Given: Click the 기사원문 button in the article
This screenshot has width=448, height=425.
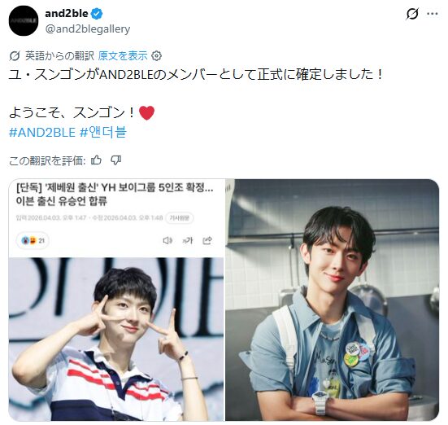Looking at the screenshot, I should [x=180, y=218].
